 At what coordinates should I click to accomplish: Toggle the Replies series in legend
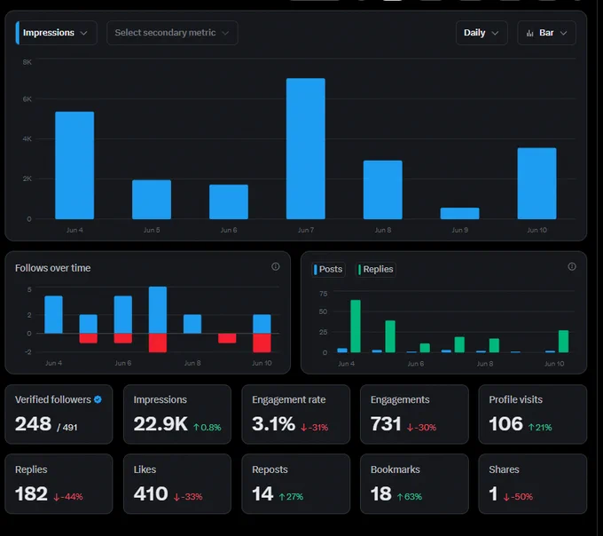pyautogui.click(x=375, y=269)
